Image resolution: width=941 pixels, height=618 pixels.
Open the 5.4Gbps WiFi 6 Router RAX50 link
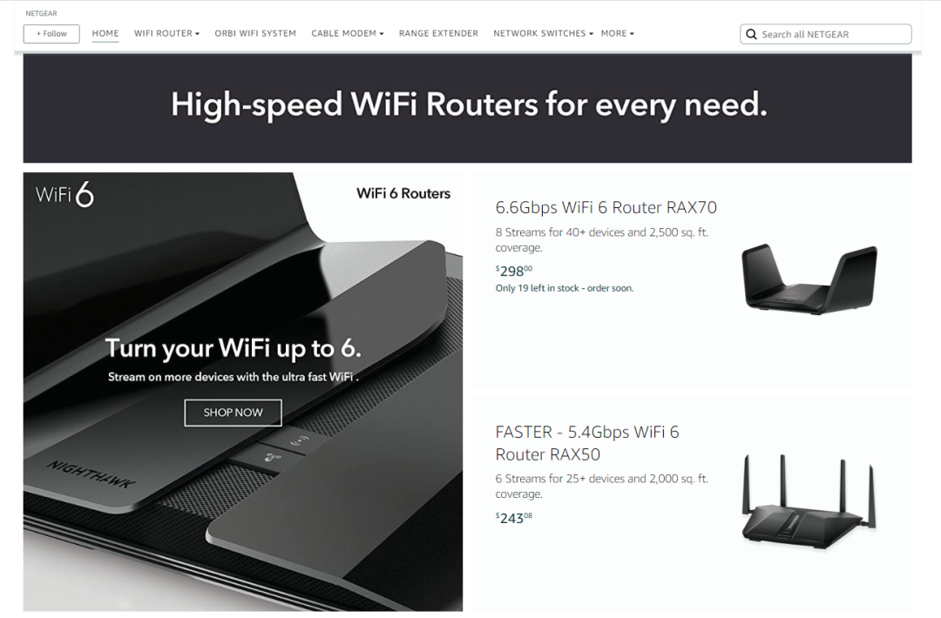pyautogui.click(x=587, y=443)
